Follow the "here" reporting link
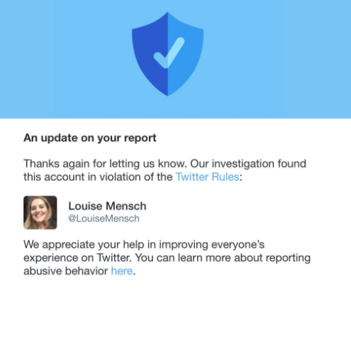 click(122, 271)
